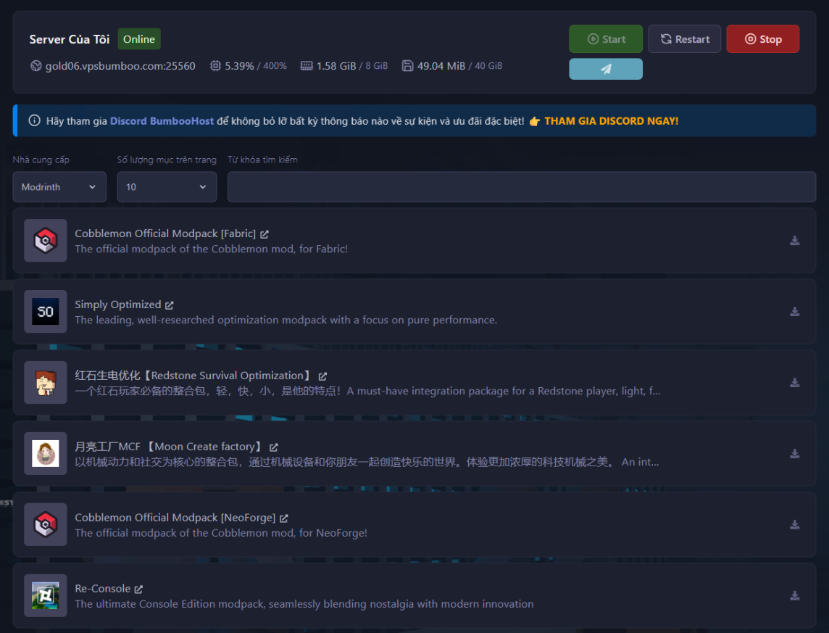Open Simply Optimized via its external link icon
The image size is (829, 633).
tap(168, 304)
